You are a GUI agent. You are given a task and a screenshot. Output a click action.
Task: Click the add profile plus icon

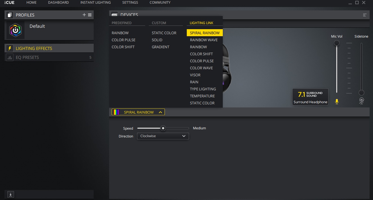[x=84, y=15]
